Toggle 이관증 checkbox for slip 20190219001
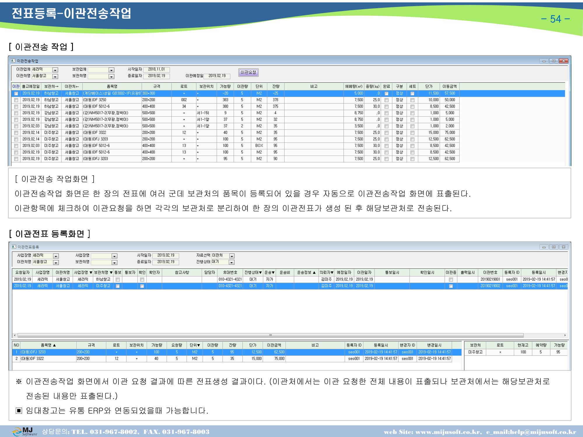The image size is (583, 437). coord(451,279)
